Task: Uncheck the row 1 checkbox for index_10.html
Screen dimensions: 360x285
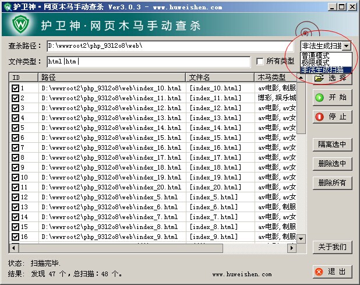Action: click(15, 89)
